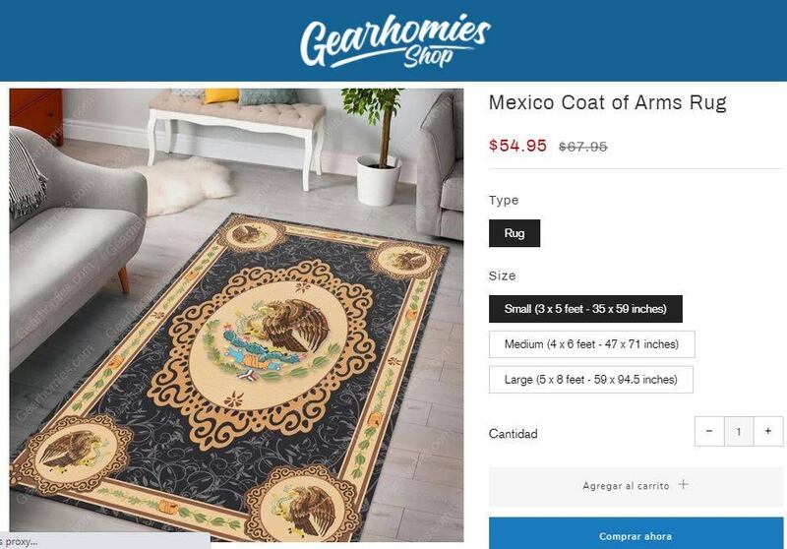
Task: Click the Size label
Action: [x=503, y=276]
